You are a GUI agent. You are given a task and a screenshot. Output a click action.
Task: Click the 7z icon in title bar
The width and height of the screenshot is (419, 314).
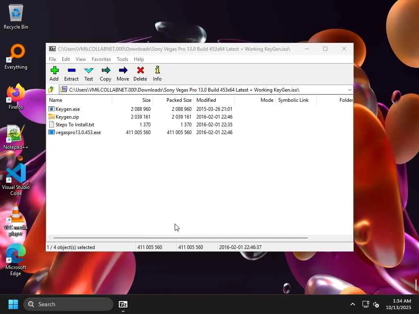[52, 49]
